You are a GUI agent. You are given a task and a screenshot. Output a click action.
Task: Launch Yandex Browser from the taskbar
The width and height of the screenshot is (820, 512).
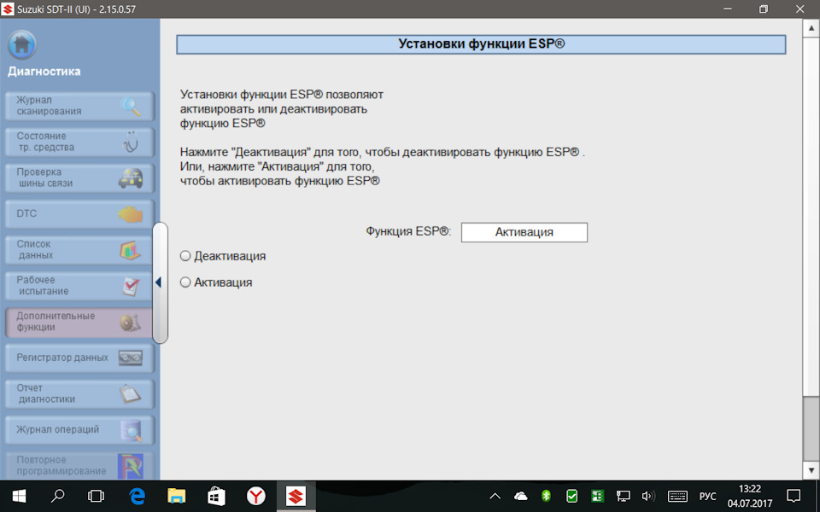pyautogui.click(x=256, y=496)
